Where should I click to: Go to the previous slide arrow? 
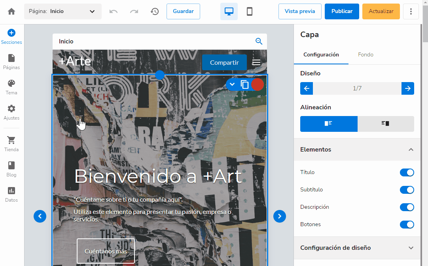tap(40, 216)
